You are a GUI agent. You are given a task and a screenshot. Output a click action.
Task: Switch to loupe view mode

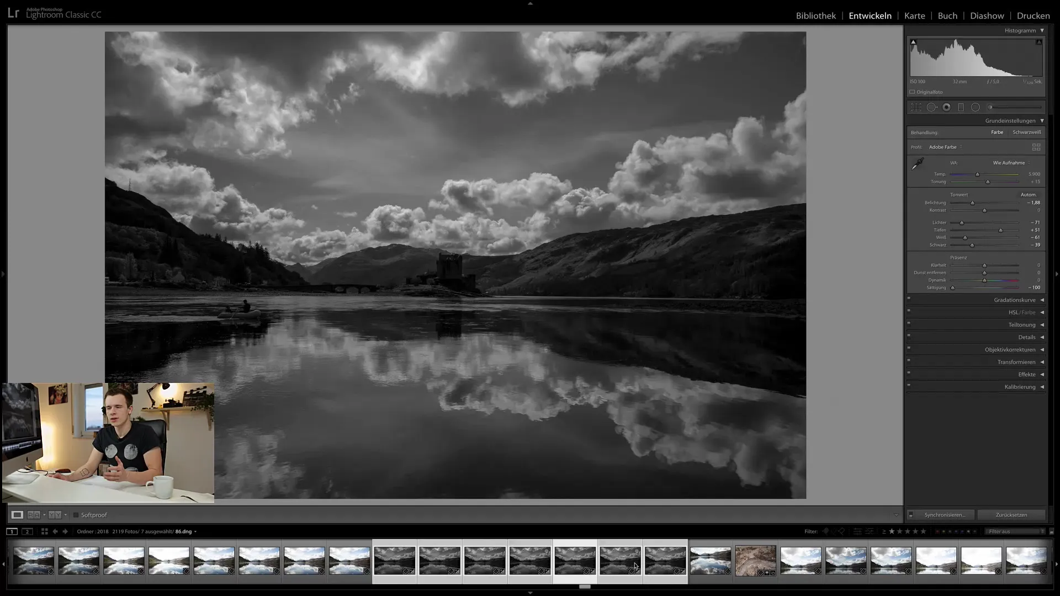[x=17, y=515]
